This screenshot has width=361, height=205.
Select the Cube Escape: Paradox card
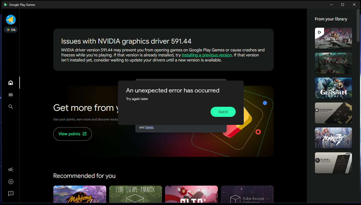pos(136,194)
